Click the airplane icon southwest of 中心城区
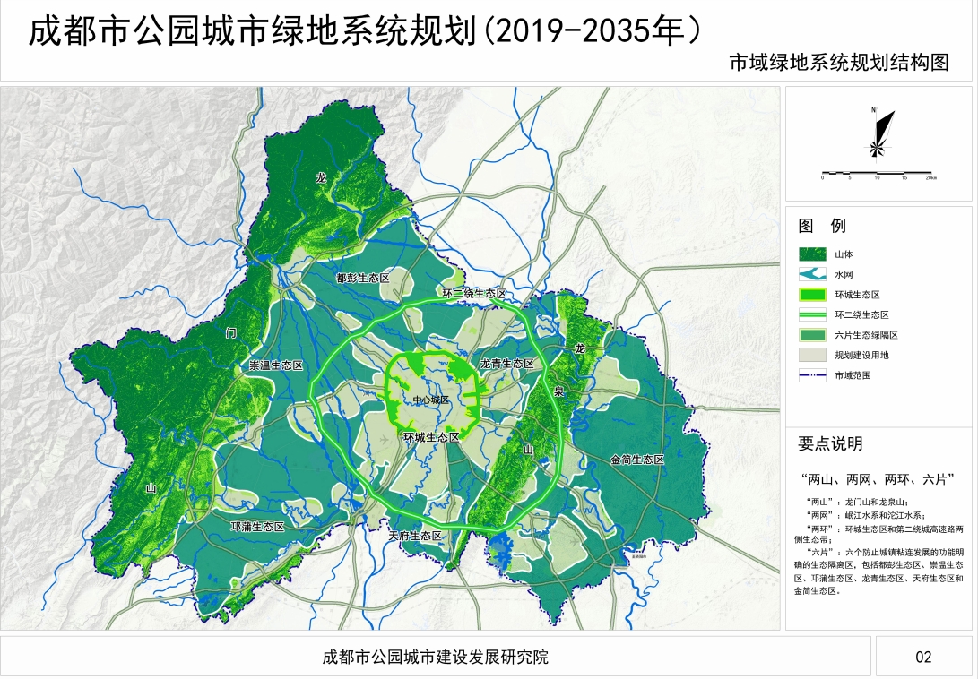 coord(385,441)
